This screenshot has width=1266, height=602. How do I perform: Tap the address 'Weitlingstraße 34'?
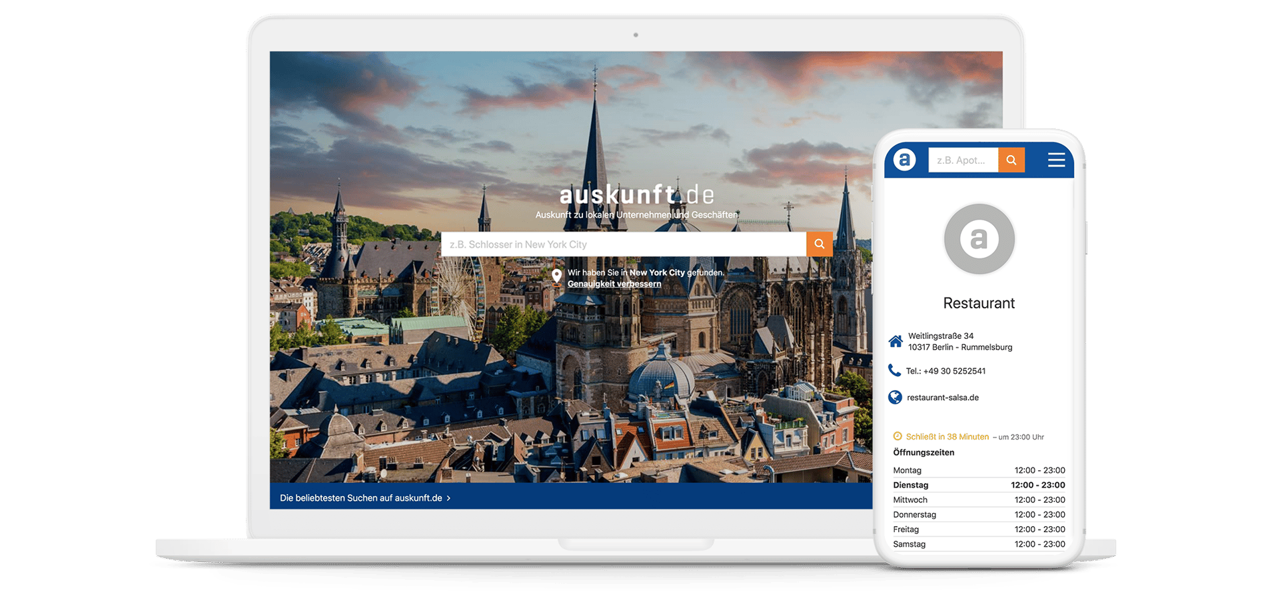(x=941, y=336)
